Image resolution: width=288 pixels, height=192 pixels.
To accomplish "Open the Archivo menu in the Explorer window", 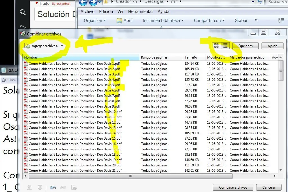I will coord(88,11).
